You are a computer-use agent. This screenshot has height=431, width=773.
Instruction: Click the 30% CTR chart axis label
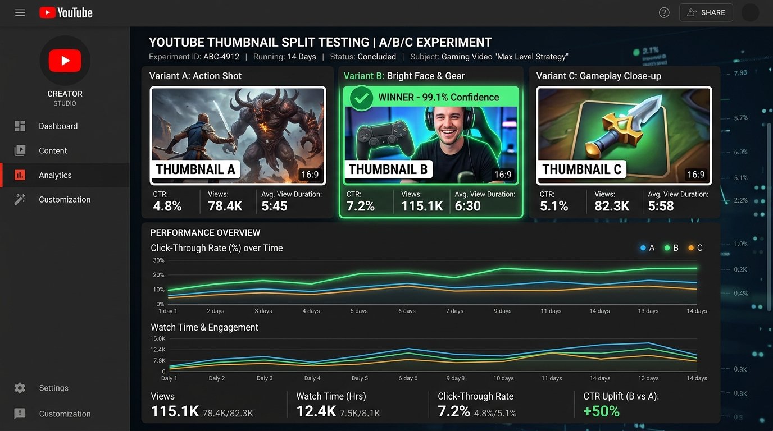tap(158, 260)
